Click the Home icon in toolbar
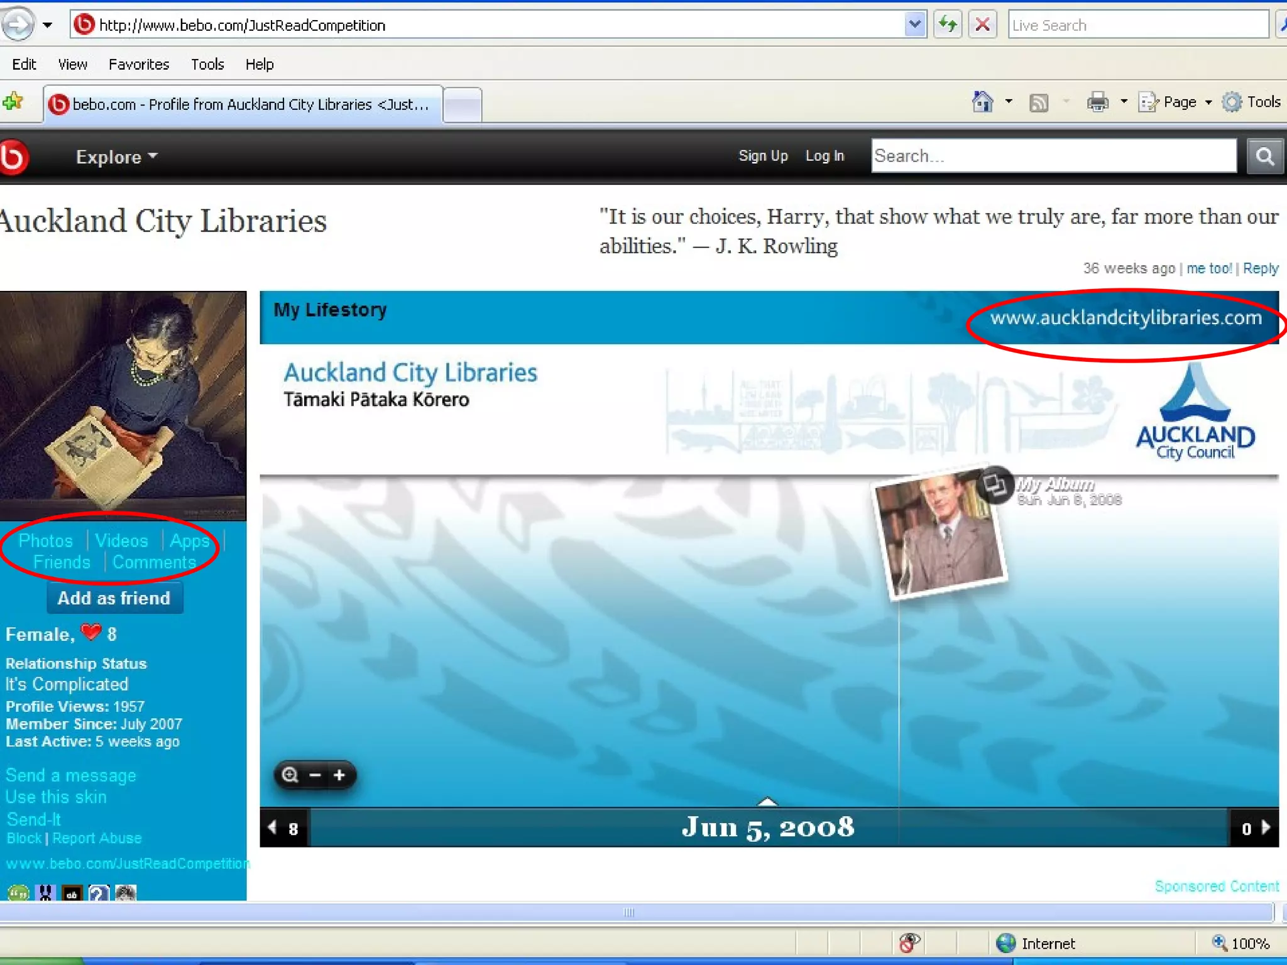1287x965 pixels. point(982,102)
